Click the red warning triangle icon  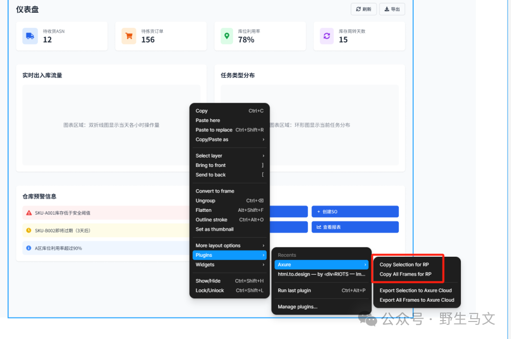pos(29,213)
